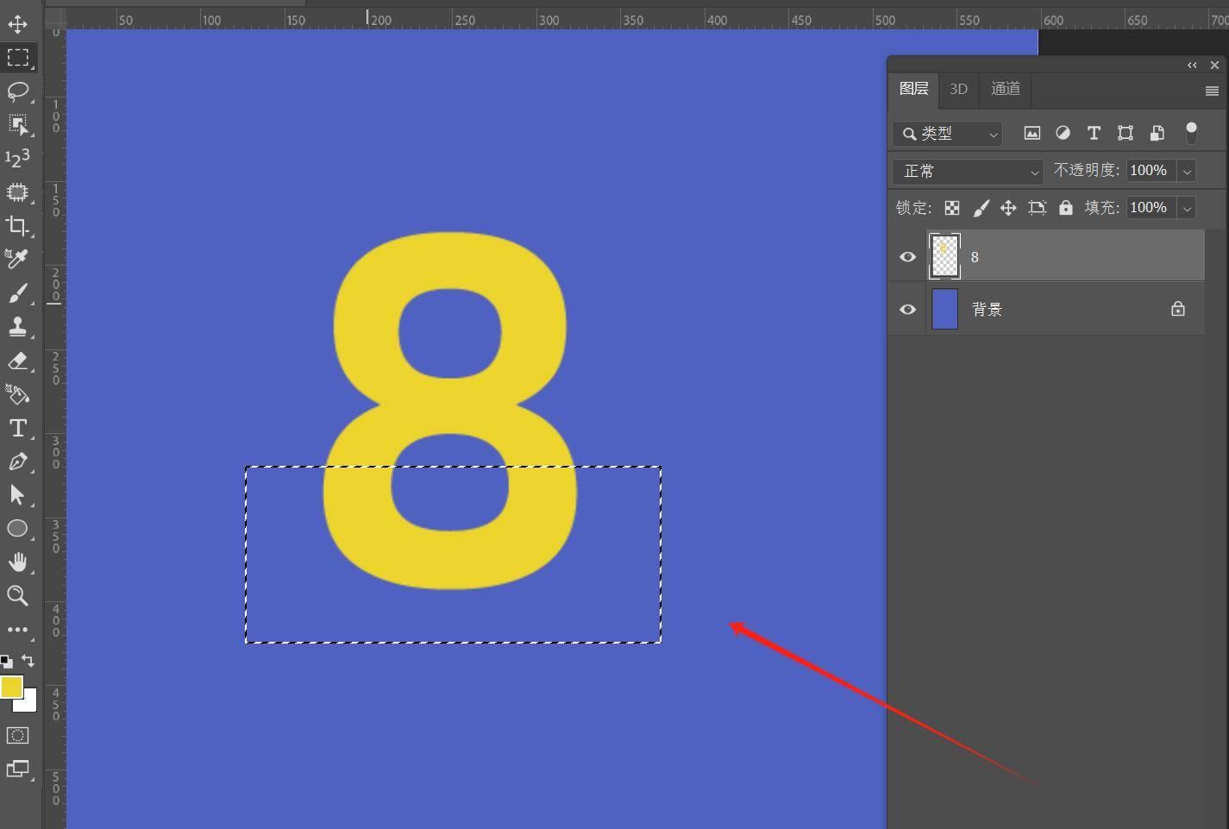Viewport: 1229px width, 829px height.
Task: Select the Eyedropper tool
Action: point(17,259)
